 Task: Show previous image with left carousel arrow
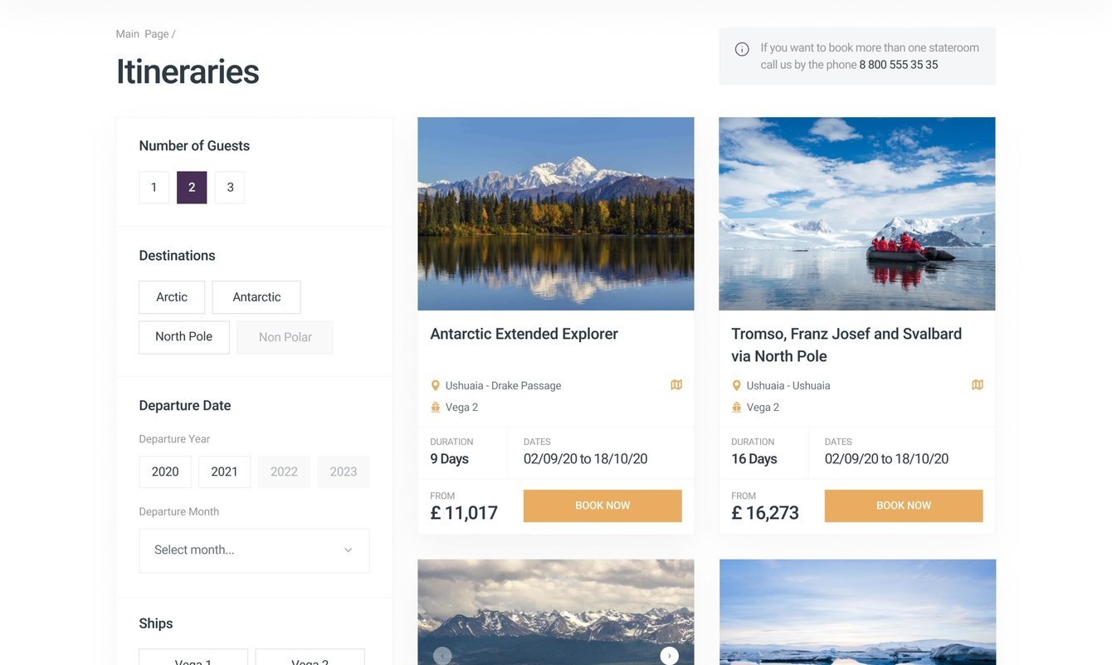(442, 656)
